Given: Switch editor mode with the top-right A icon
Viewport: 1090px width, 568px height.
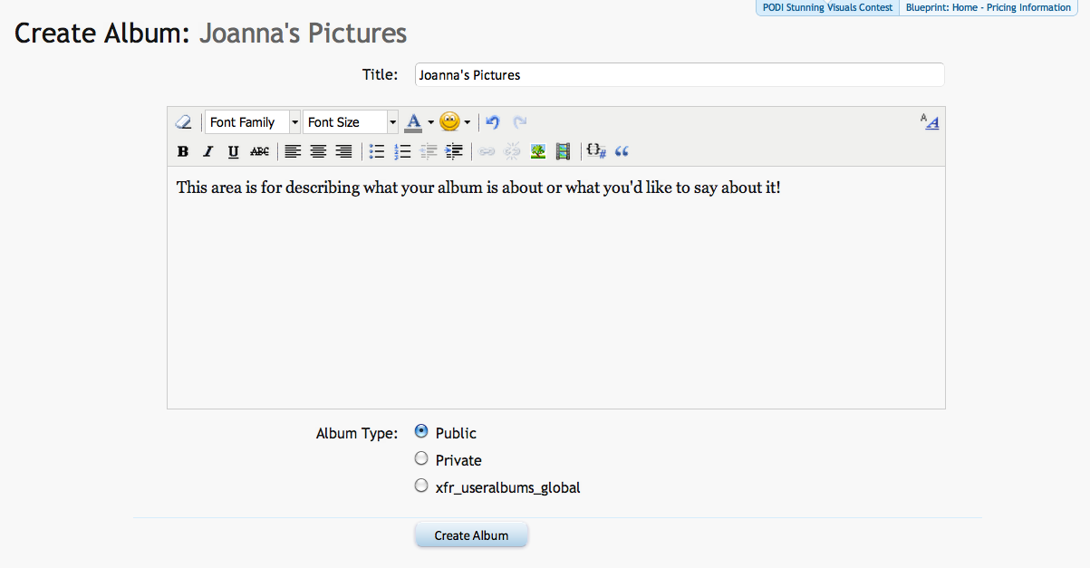Looking at the screenshot, I should (930, 121).
